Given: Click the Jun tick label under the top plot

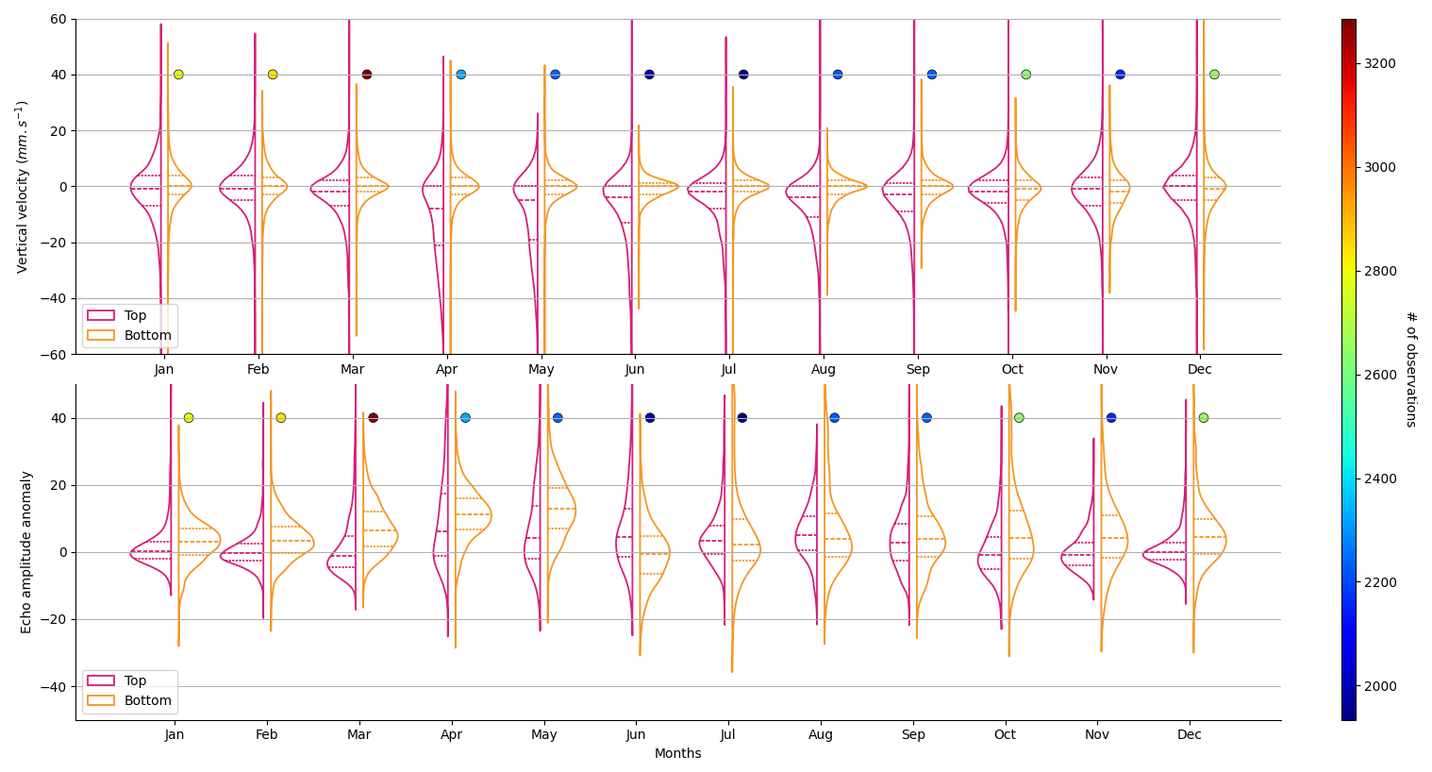Looking at the screenshot, I should point(635,370).
